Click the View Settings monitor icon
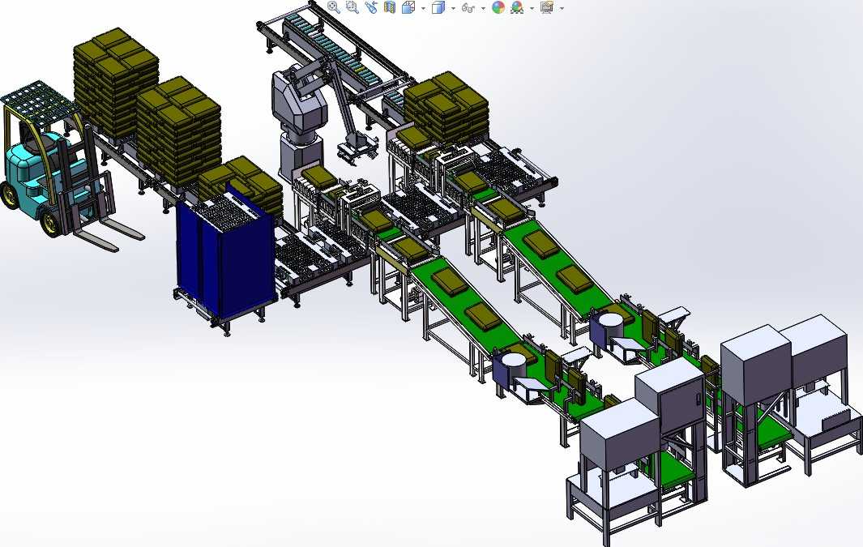The height and width of the screenshot is (547, 863). [x=546, y=7]
